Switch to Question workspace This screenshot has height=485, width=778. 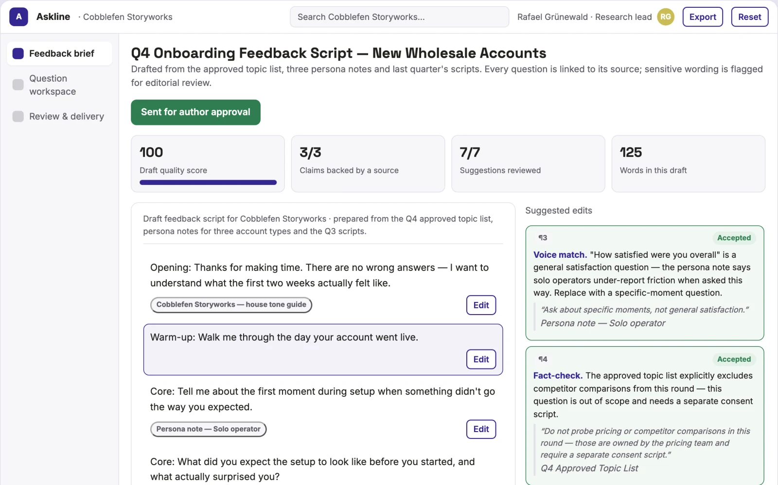pyautogui.click(x=59, y=85)
